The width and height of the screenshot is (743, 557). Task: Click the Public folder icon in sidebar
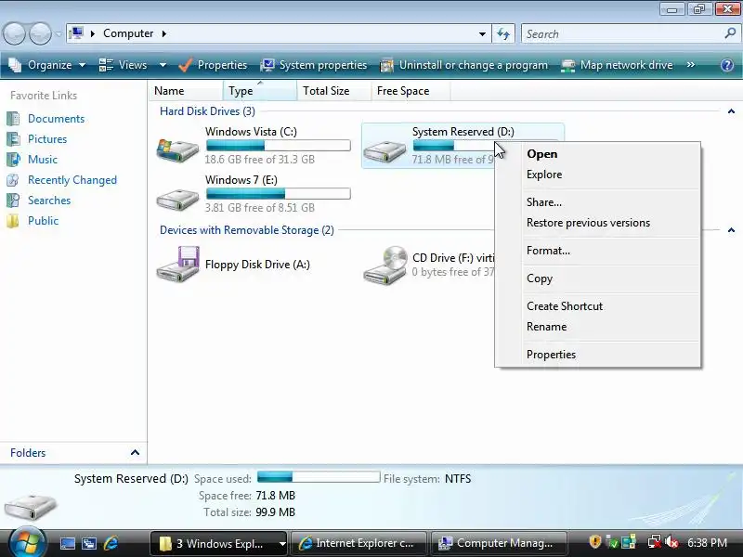(13, 221)
